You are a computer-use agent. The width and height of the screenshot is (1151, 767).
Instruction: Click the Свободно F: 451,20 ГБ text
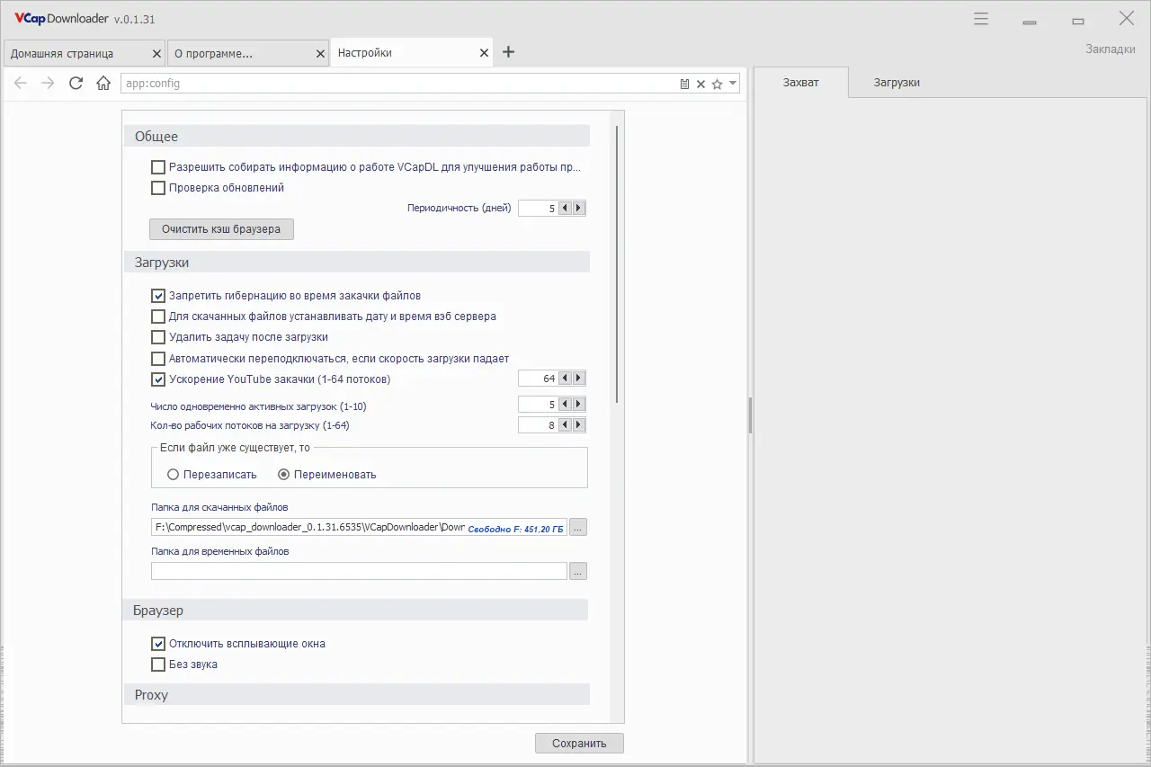point(516,529)
